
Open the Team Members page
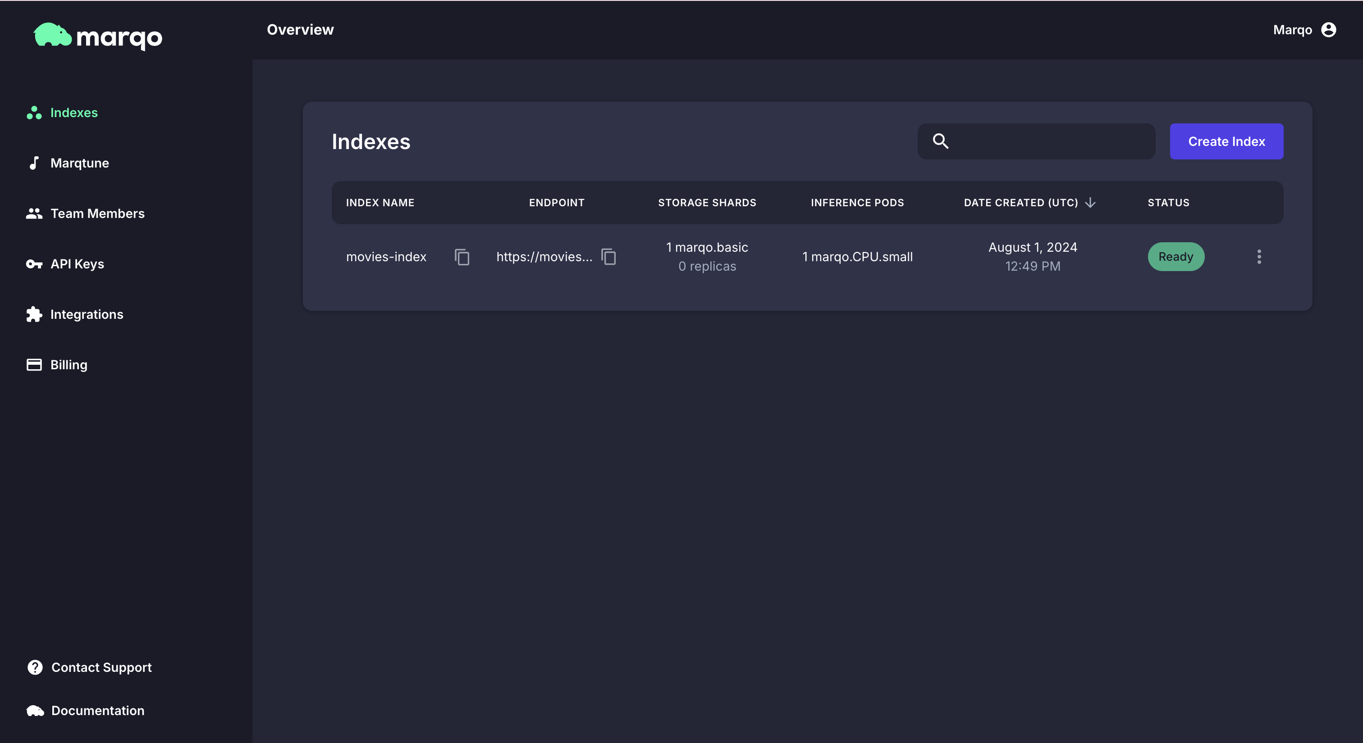[x=97, y=213]
